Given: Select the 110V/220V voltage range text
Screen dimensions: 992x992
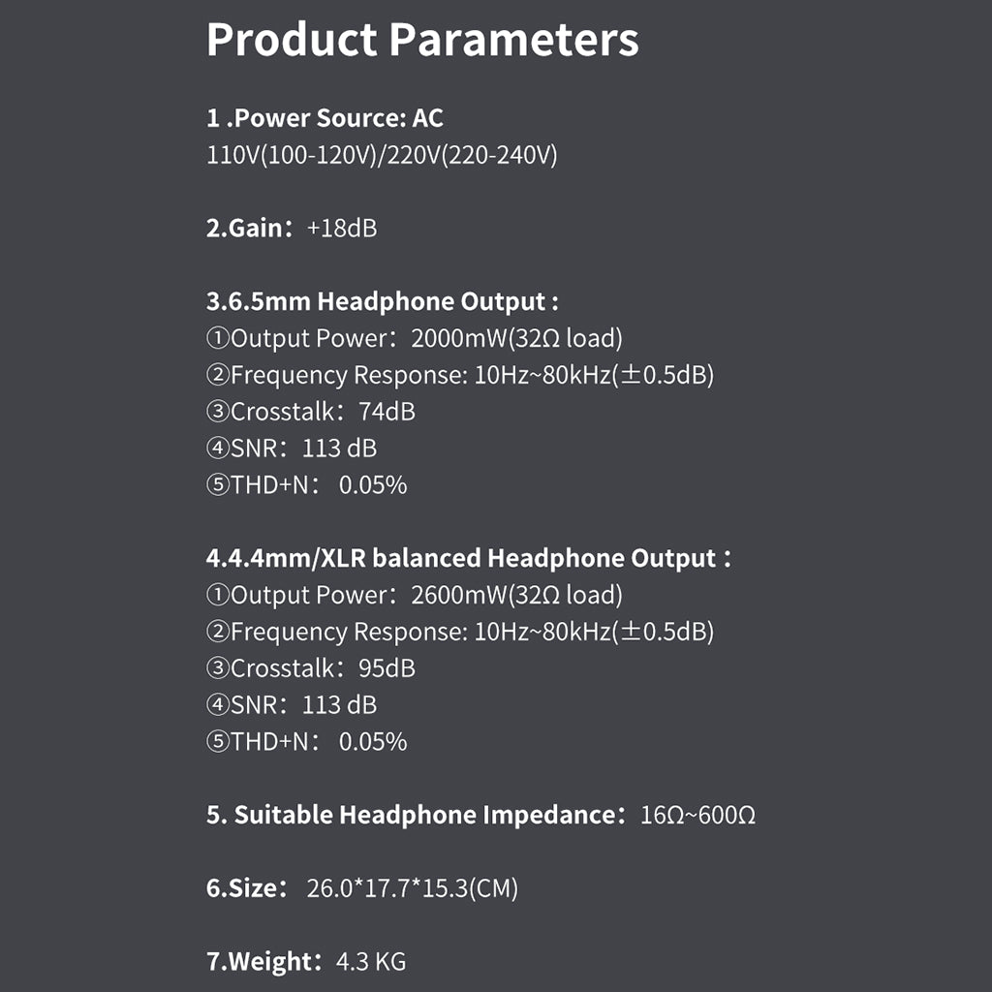Looking at the screenshot, I should click(x=382, y=155).
